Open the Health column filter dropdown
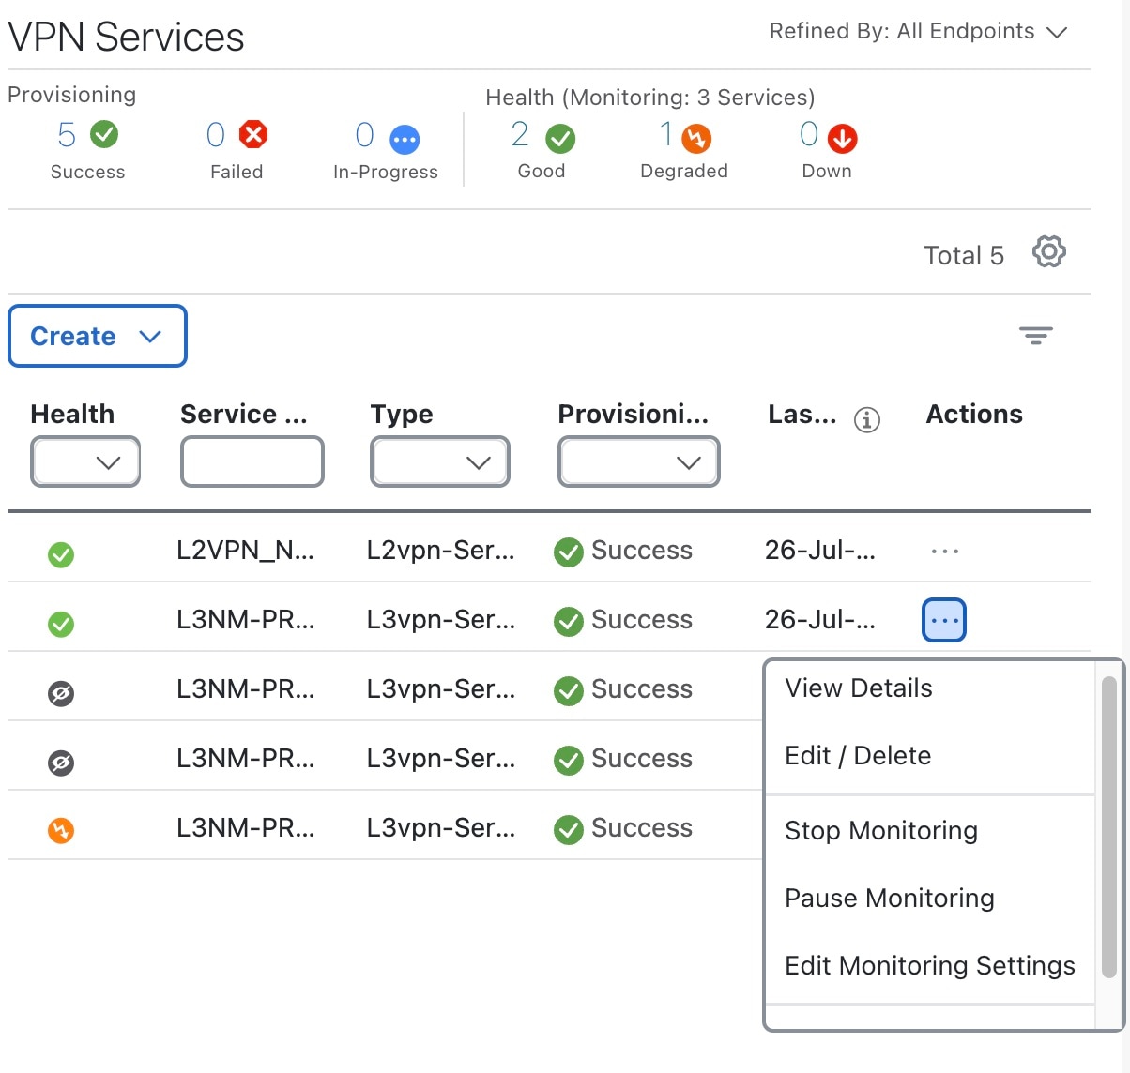Screen dimensions: 1130x1073 click(x=85, y=461)
